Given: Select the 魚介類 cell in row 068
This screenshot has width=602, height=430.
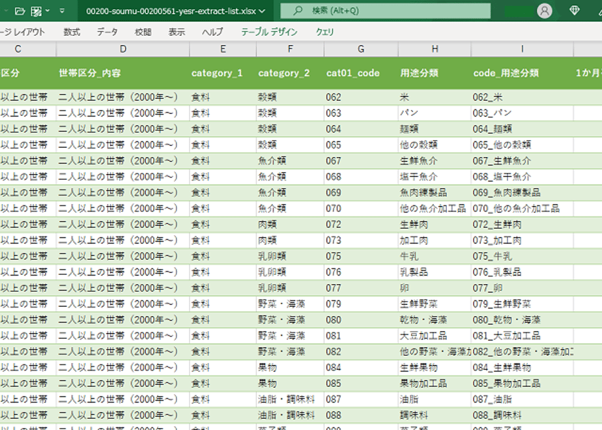Looking at the screenshot, I should coord(291,177).
